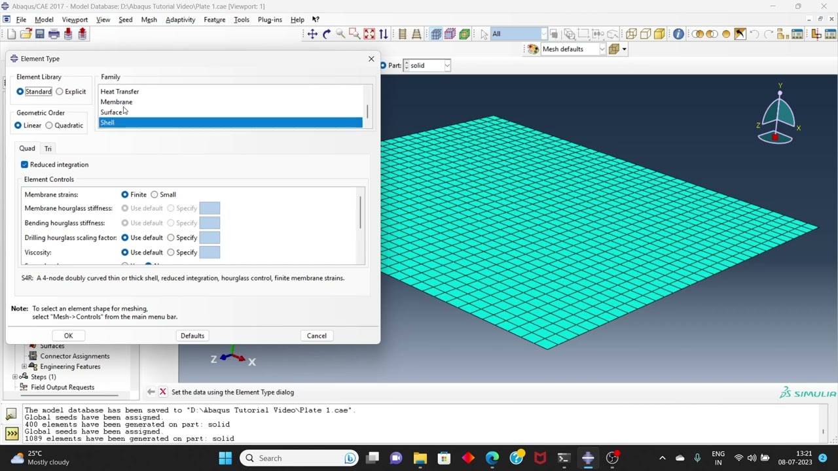Create a new model database
The height and width of the screenshot is (471, 838).
point(11,34)
